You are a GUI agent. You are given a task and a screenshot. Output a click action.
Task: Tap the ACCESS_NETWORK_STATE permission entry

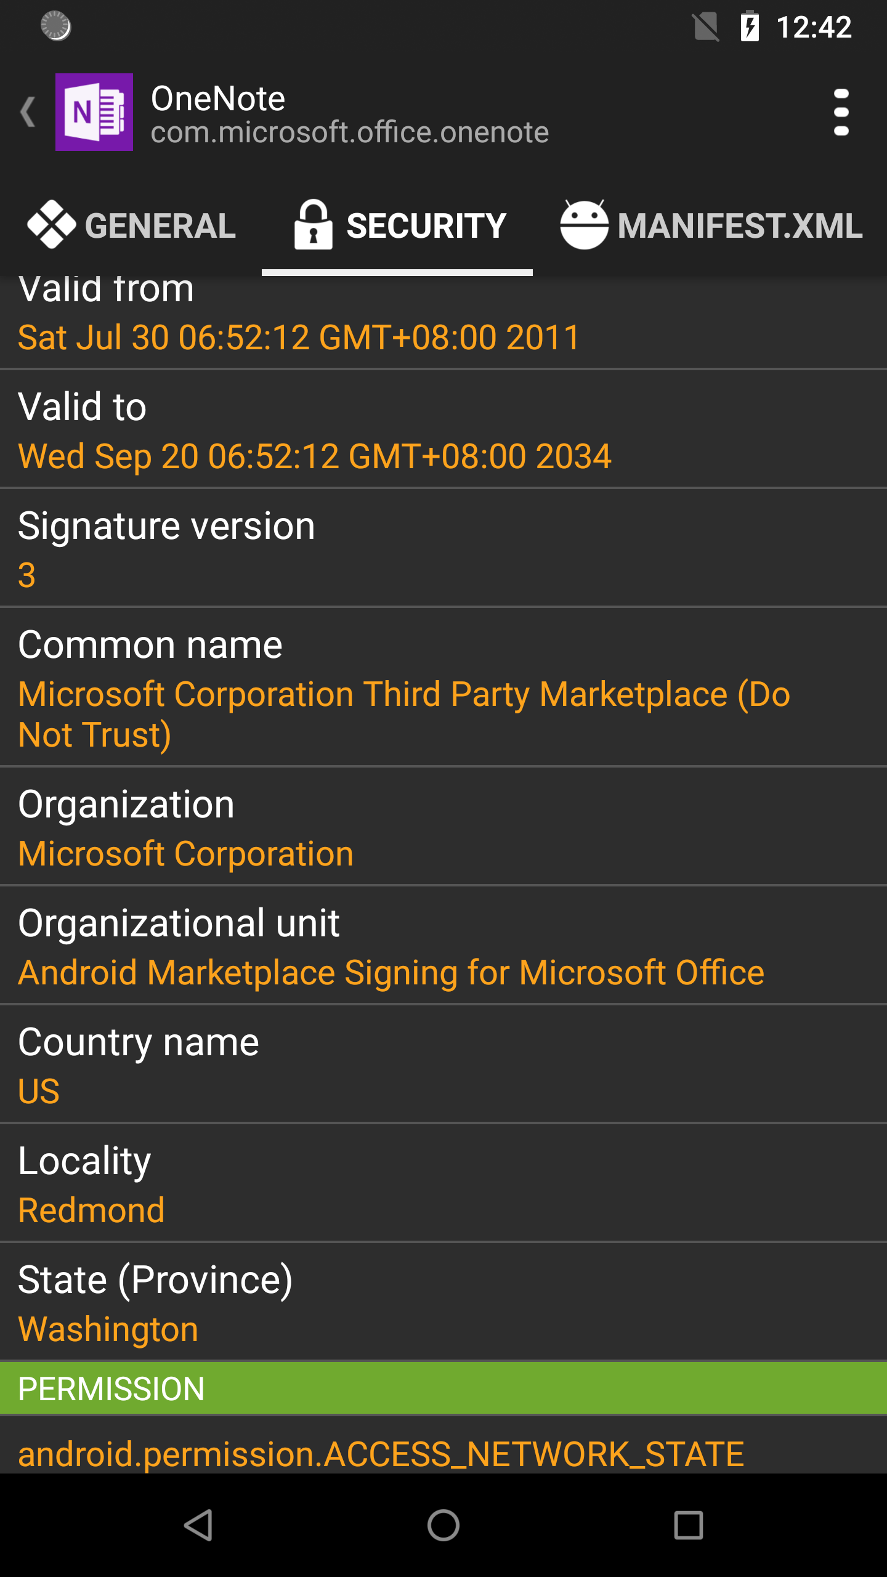(x=381, y=1454)
